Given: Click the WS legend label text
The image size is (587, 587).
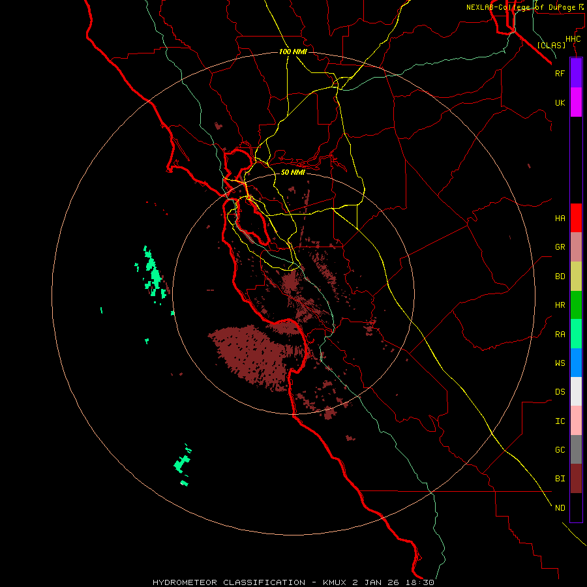Looking at the screenshot, I should click(x=560, y=363).
